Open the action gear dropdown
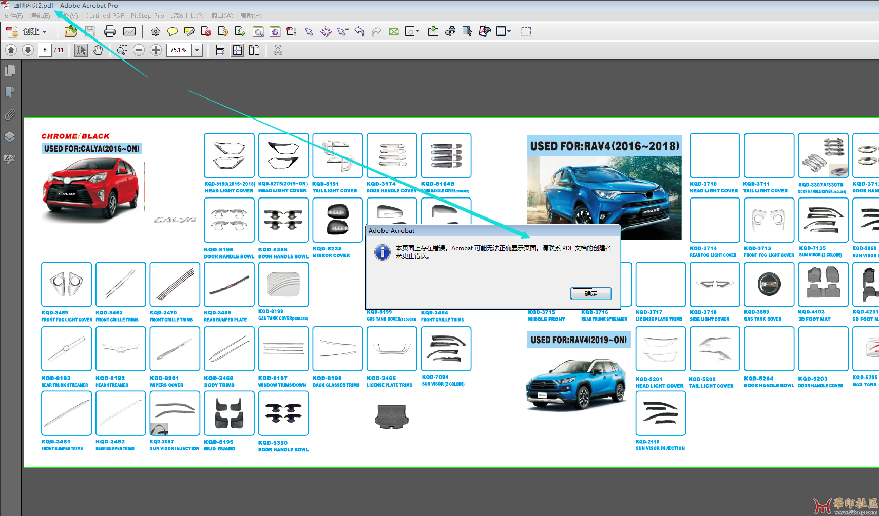This screenshot has height=516, width=879. [x=412, y=32]
